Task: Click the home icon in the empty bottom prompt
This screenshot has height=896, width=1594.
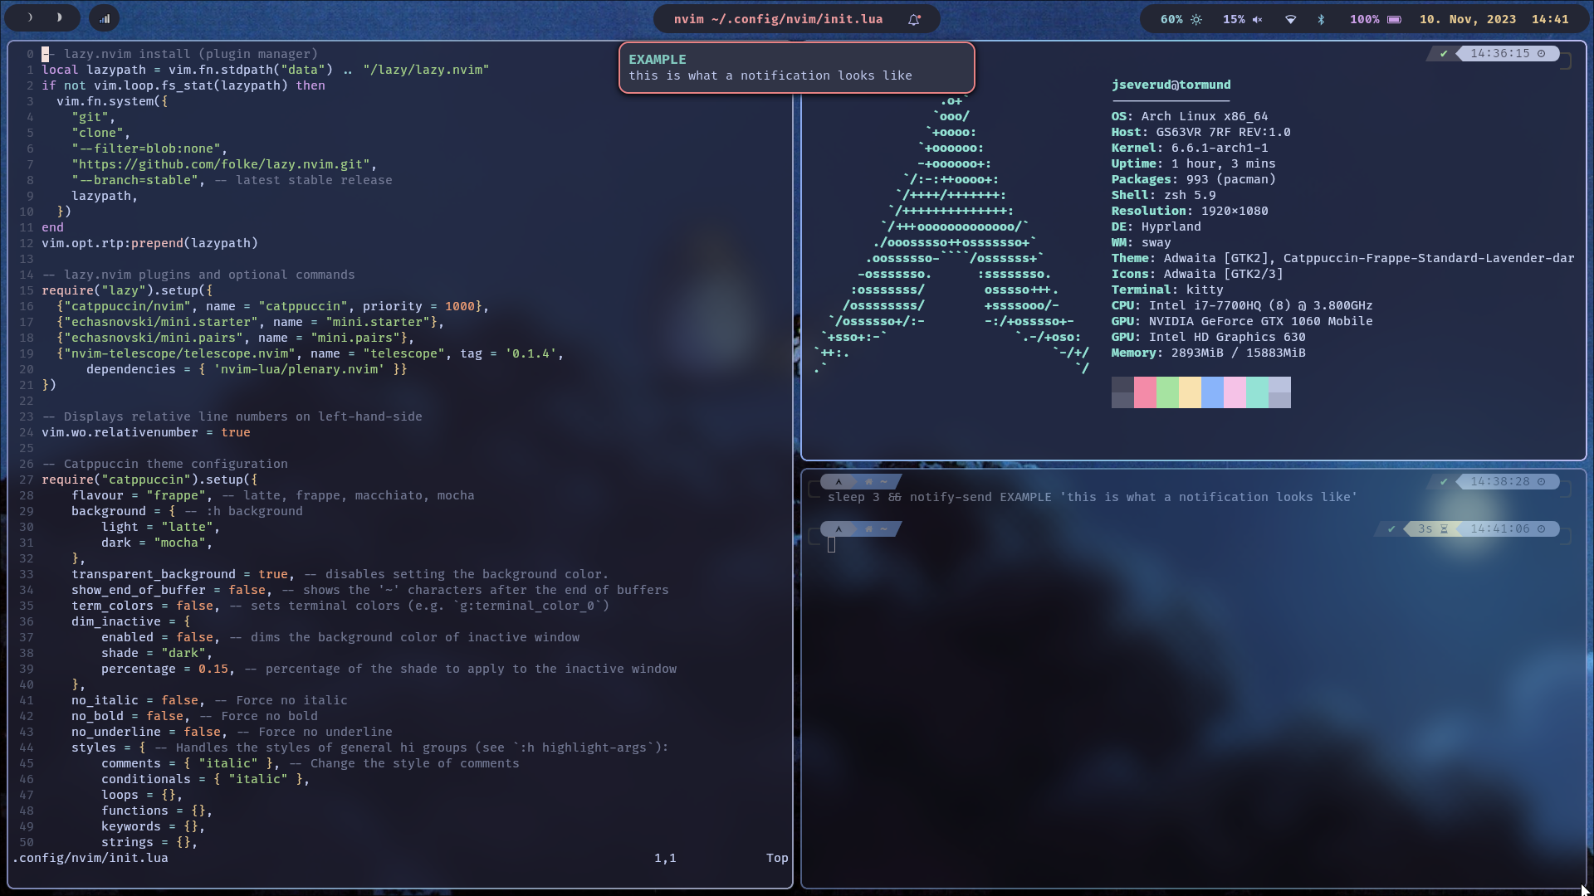Action: (869, 529)
